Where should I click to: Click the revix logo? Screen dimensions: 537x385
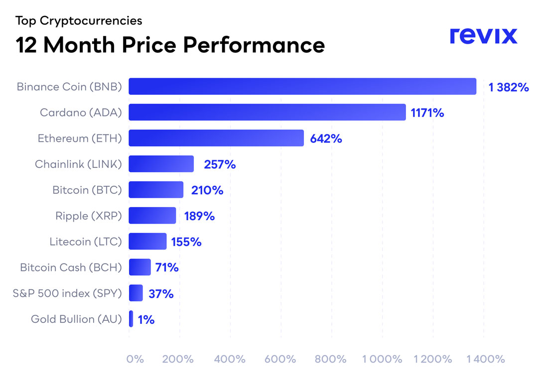(x=483, y=36)
